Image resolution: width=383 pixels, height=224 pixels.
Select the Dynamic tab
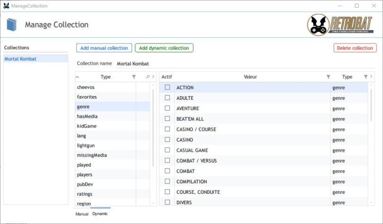(x=100, y=214)
